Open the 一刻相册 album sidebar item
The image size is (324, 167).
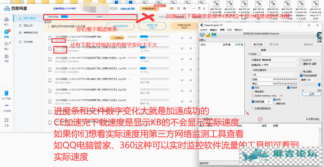click(7, 107)
